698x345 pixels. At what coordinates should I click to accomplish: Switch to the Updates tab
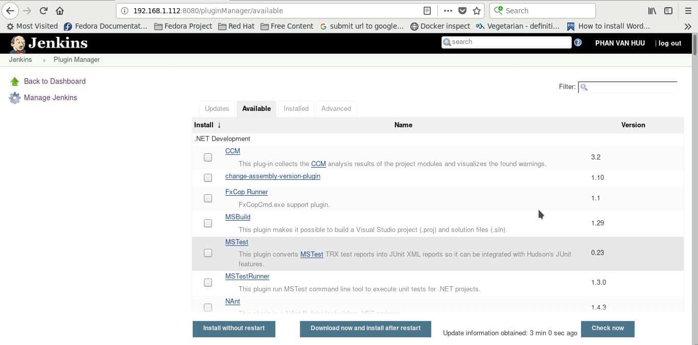point(217,108)
